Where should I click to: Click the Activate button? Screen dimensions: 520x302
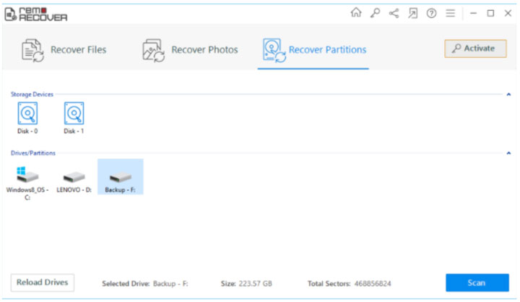tap(475, 48)
